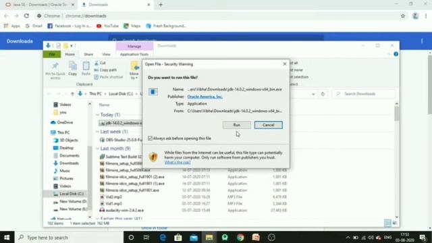Image resolution: width=432 pixels, height=243 pixels.
Task: Uncheck Always ask before opening this file
Action: click(150, 138)
